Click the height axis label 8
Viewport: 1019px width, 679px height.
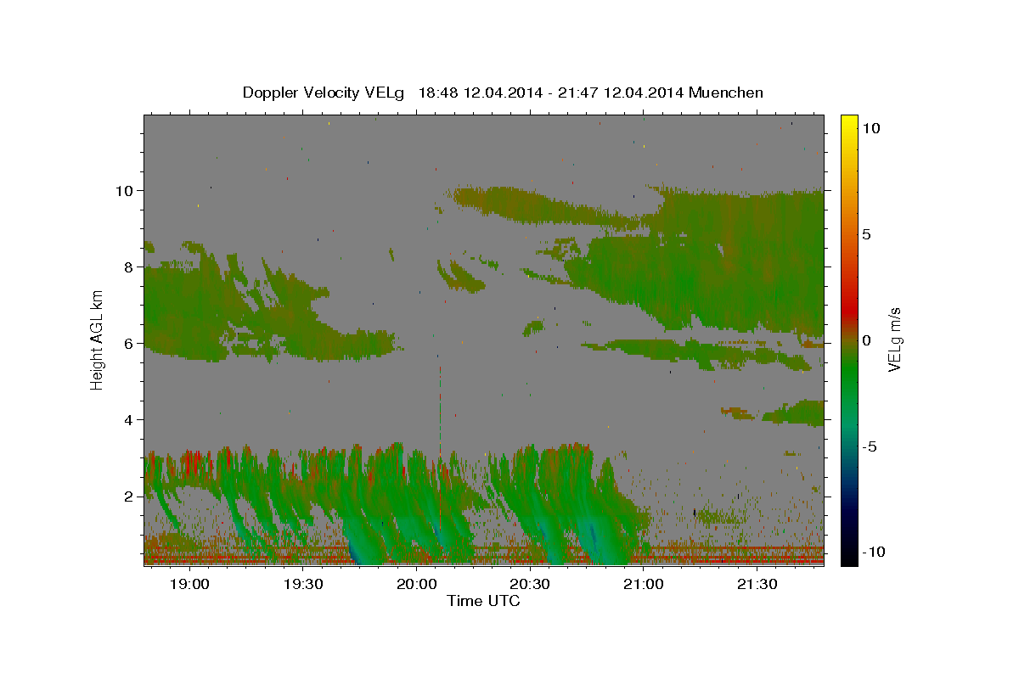tap(129, 267)
